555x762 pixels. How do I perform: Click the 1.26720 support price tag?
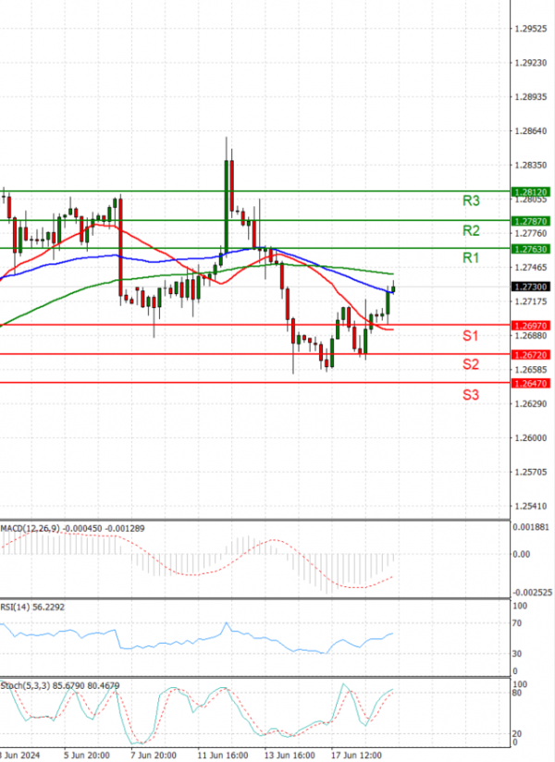coord(531,355)
